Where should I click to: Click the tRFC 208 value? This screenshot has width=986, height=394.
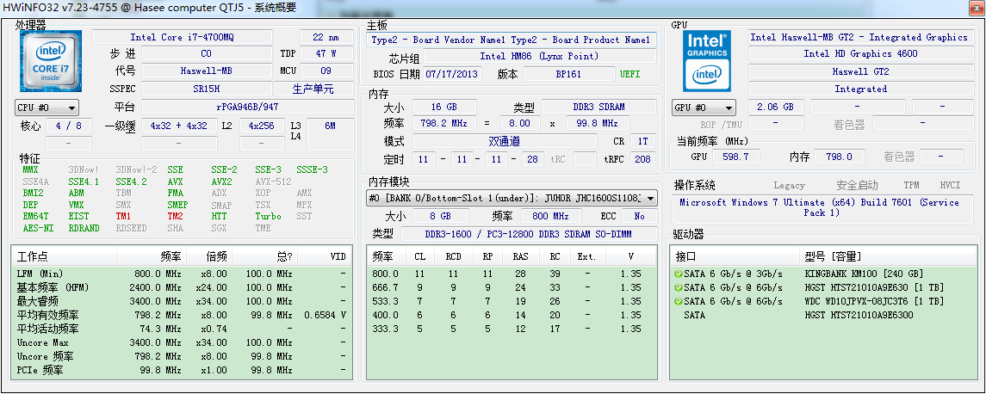point(642,159)
